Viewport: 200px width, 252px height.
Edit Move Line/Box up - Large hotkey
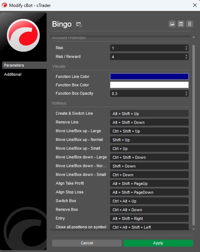(x=149, y=131)
